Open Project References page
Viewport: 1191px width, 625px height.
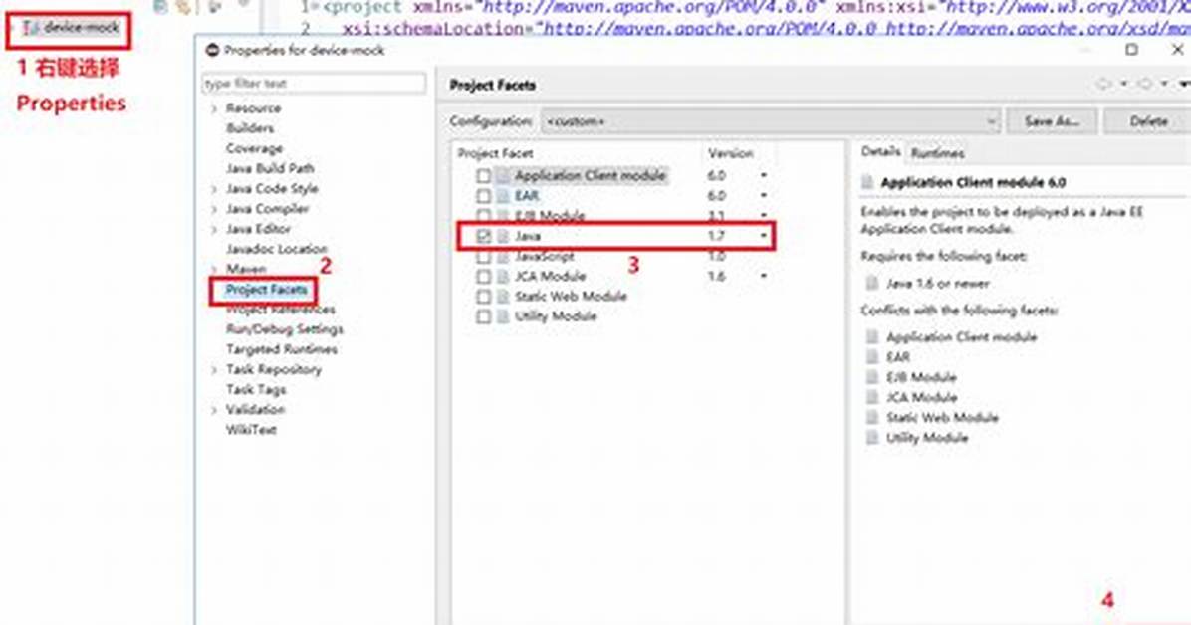(x=280, y=310)
